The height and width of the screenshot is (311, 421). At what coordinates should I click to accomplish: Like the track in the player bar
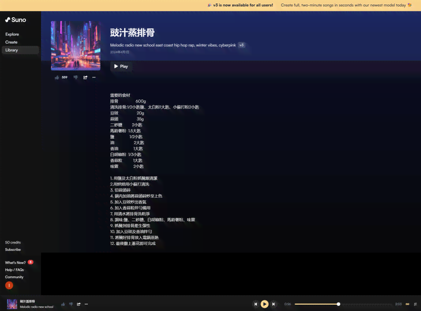coord(63,304)
